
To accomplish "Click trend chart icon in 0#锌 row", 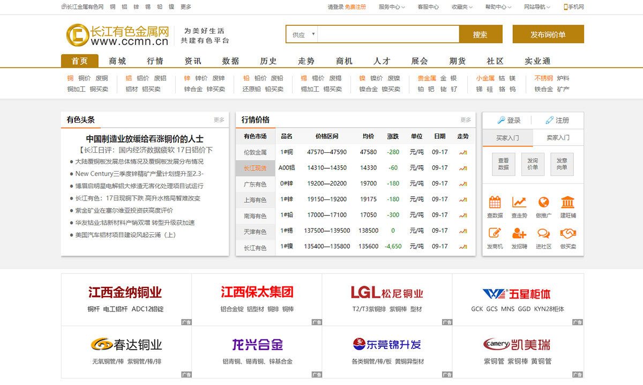I will point(463,183).
